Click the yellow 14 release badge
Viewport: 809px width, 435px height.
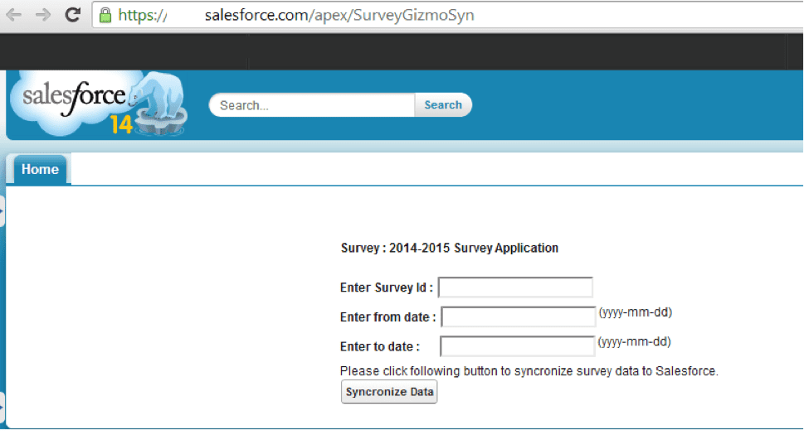pos(121,125)
